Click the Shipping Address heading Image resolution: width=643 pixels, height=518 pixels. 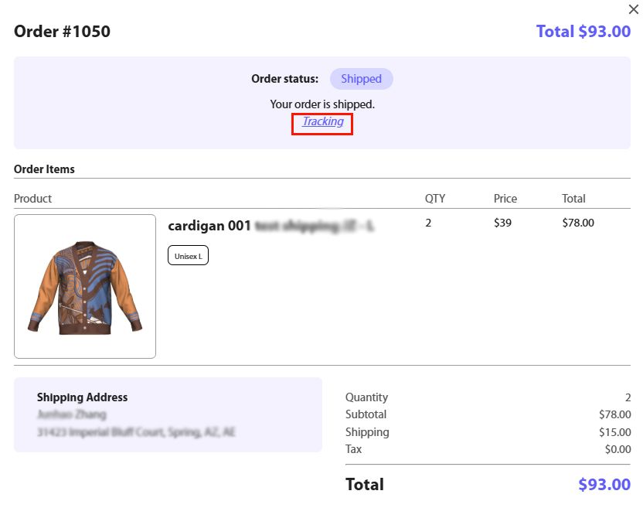click(82, 397)
